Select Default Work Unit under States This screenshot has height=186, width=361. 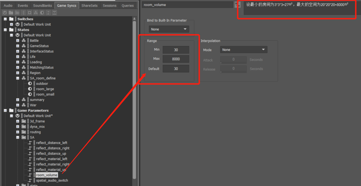(37, 35)
